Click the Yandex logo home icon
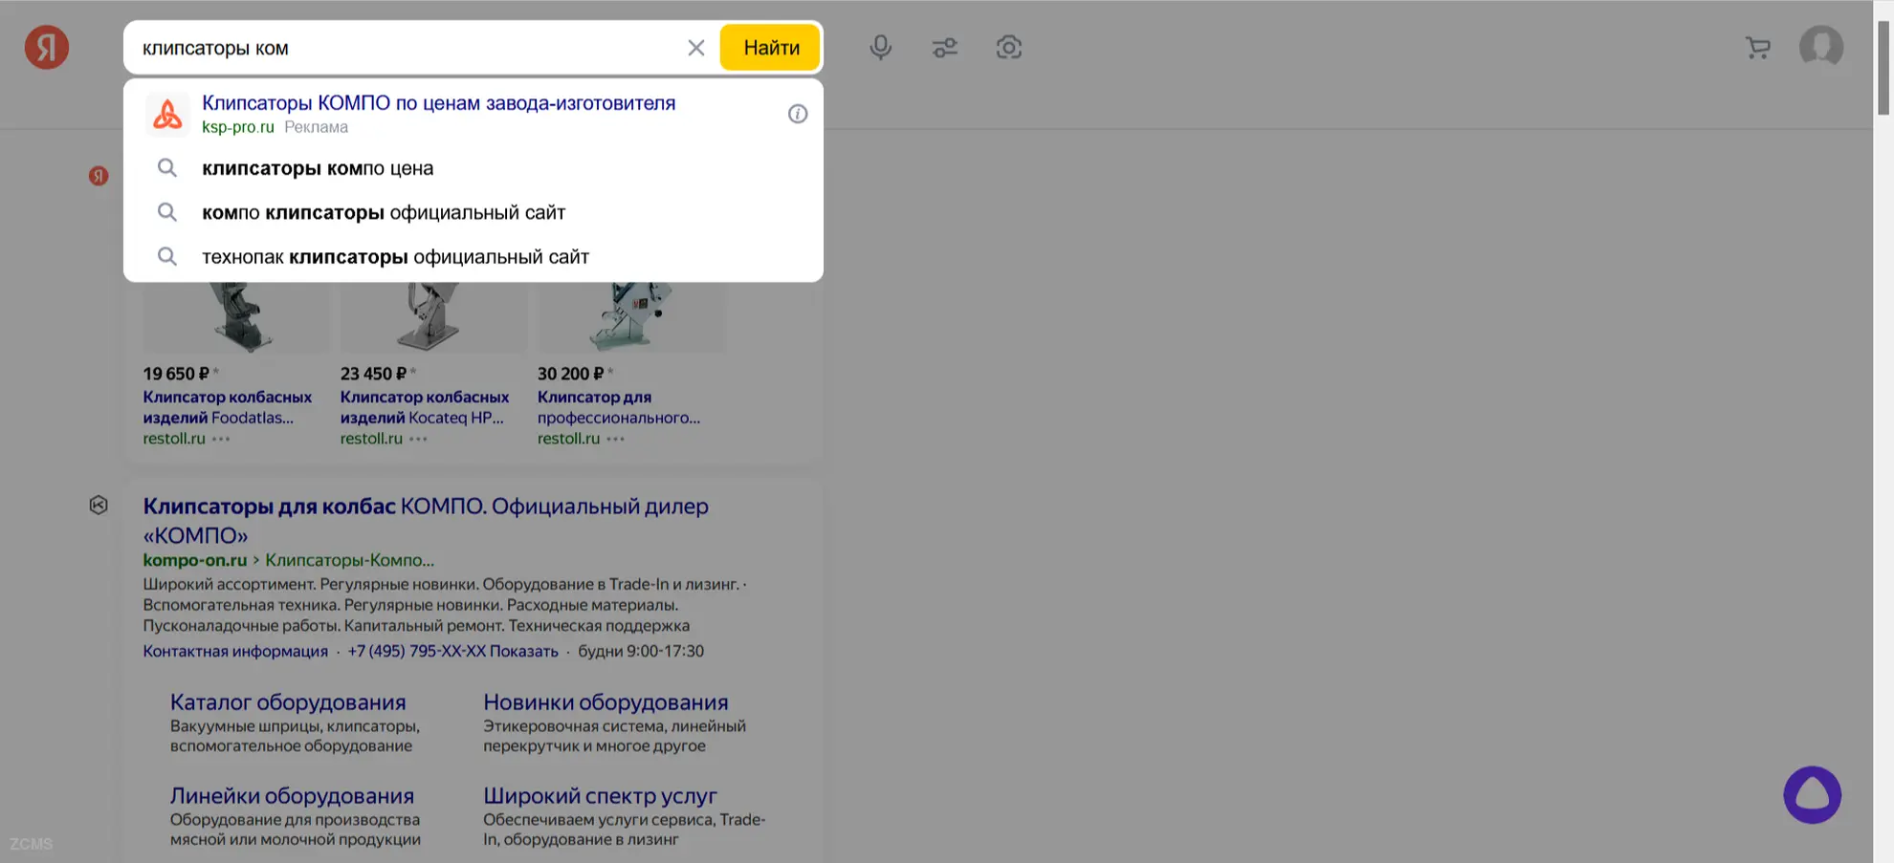 pyautogui.click(x=46, y=47)
